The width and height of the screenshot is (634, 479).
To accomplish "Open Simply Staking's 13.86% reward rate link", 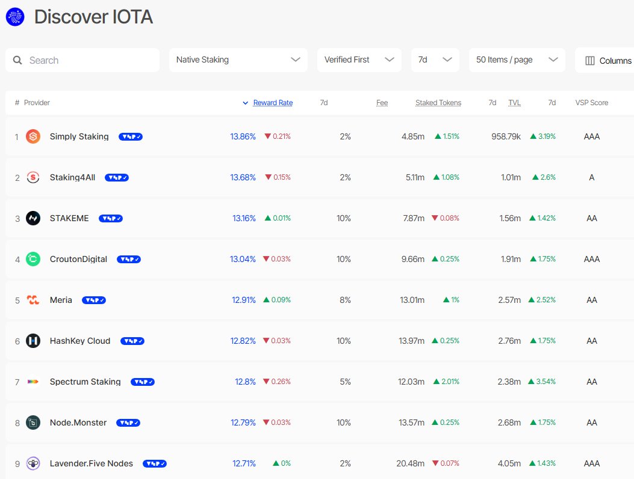I will [x=243, y=136].
